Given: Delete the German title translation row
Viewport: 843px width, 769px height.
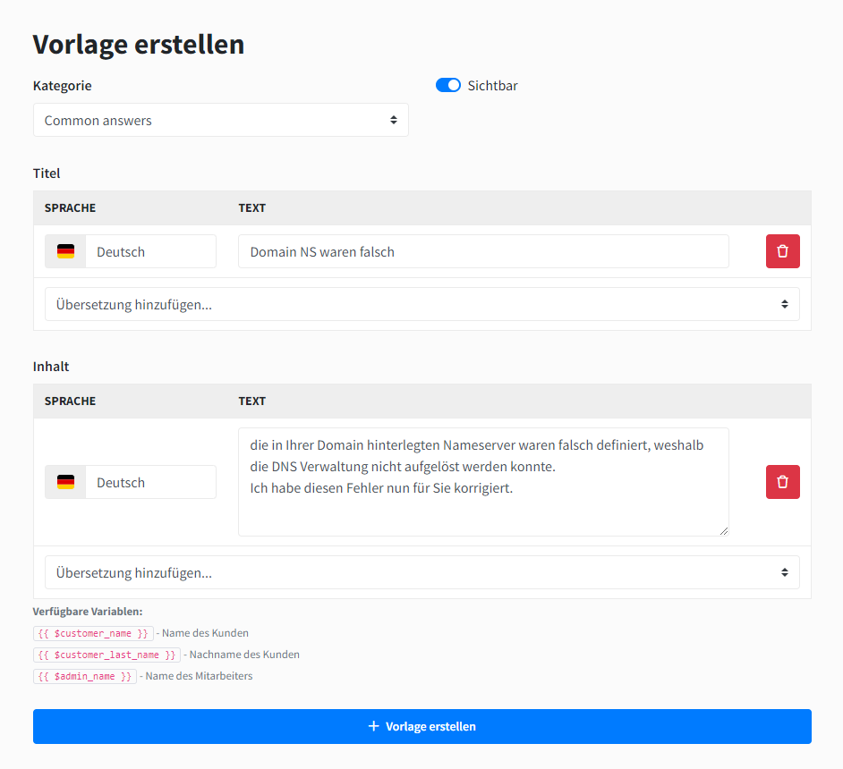Looking at the screenshot, I should point(782,251).
